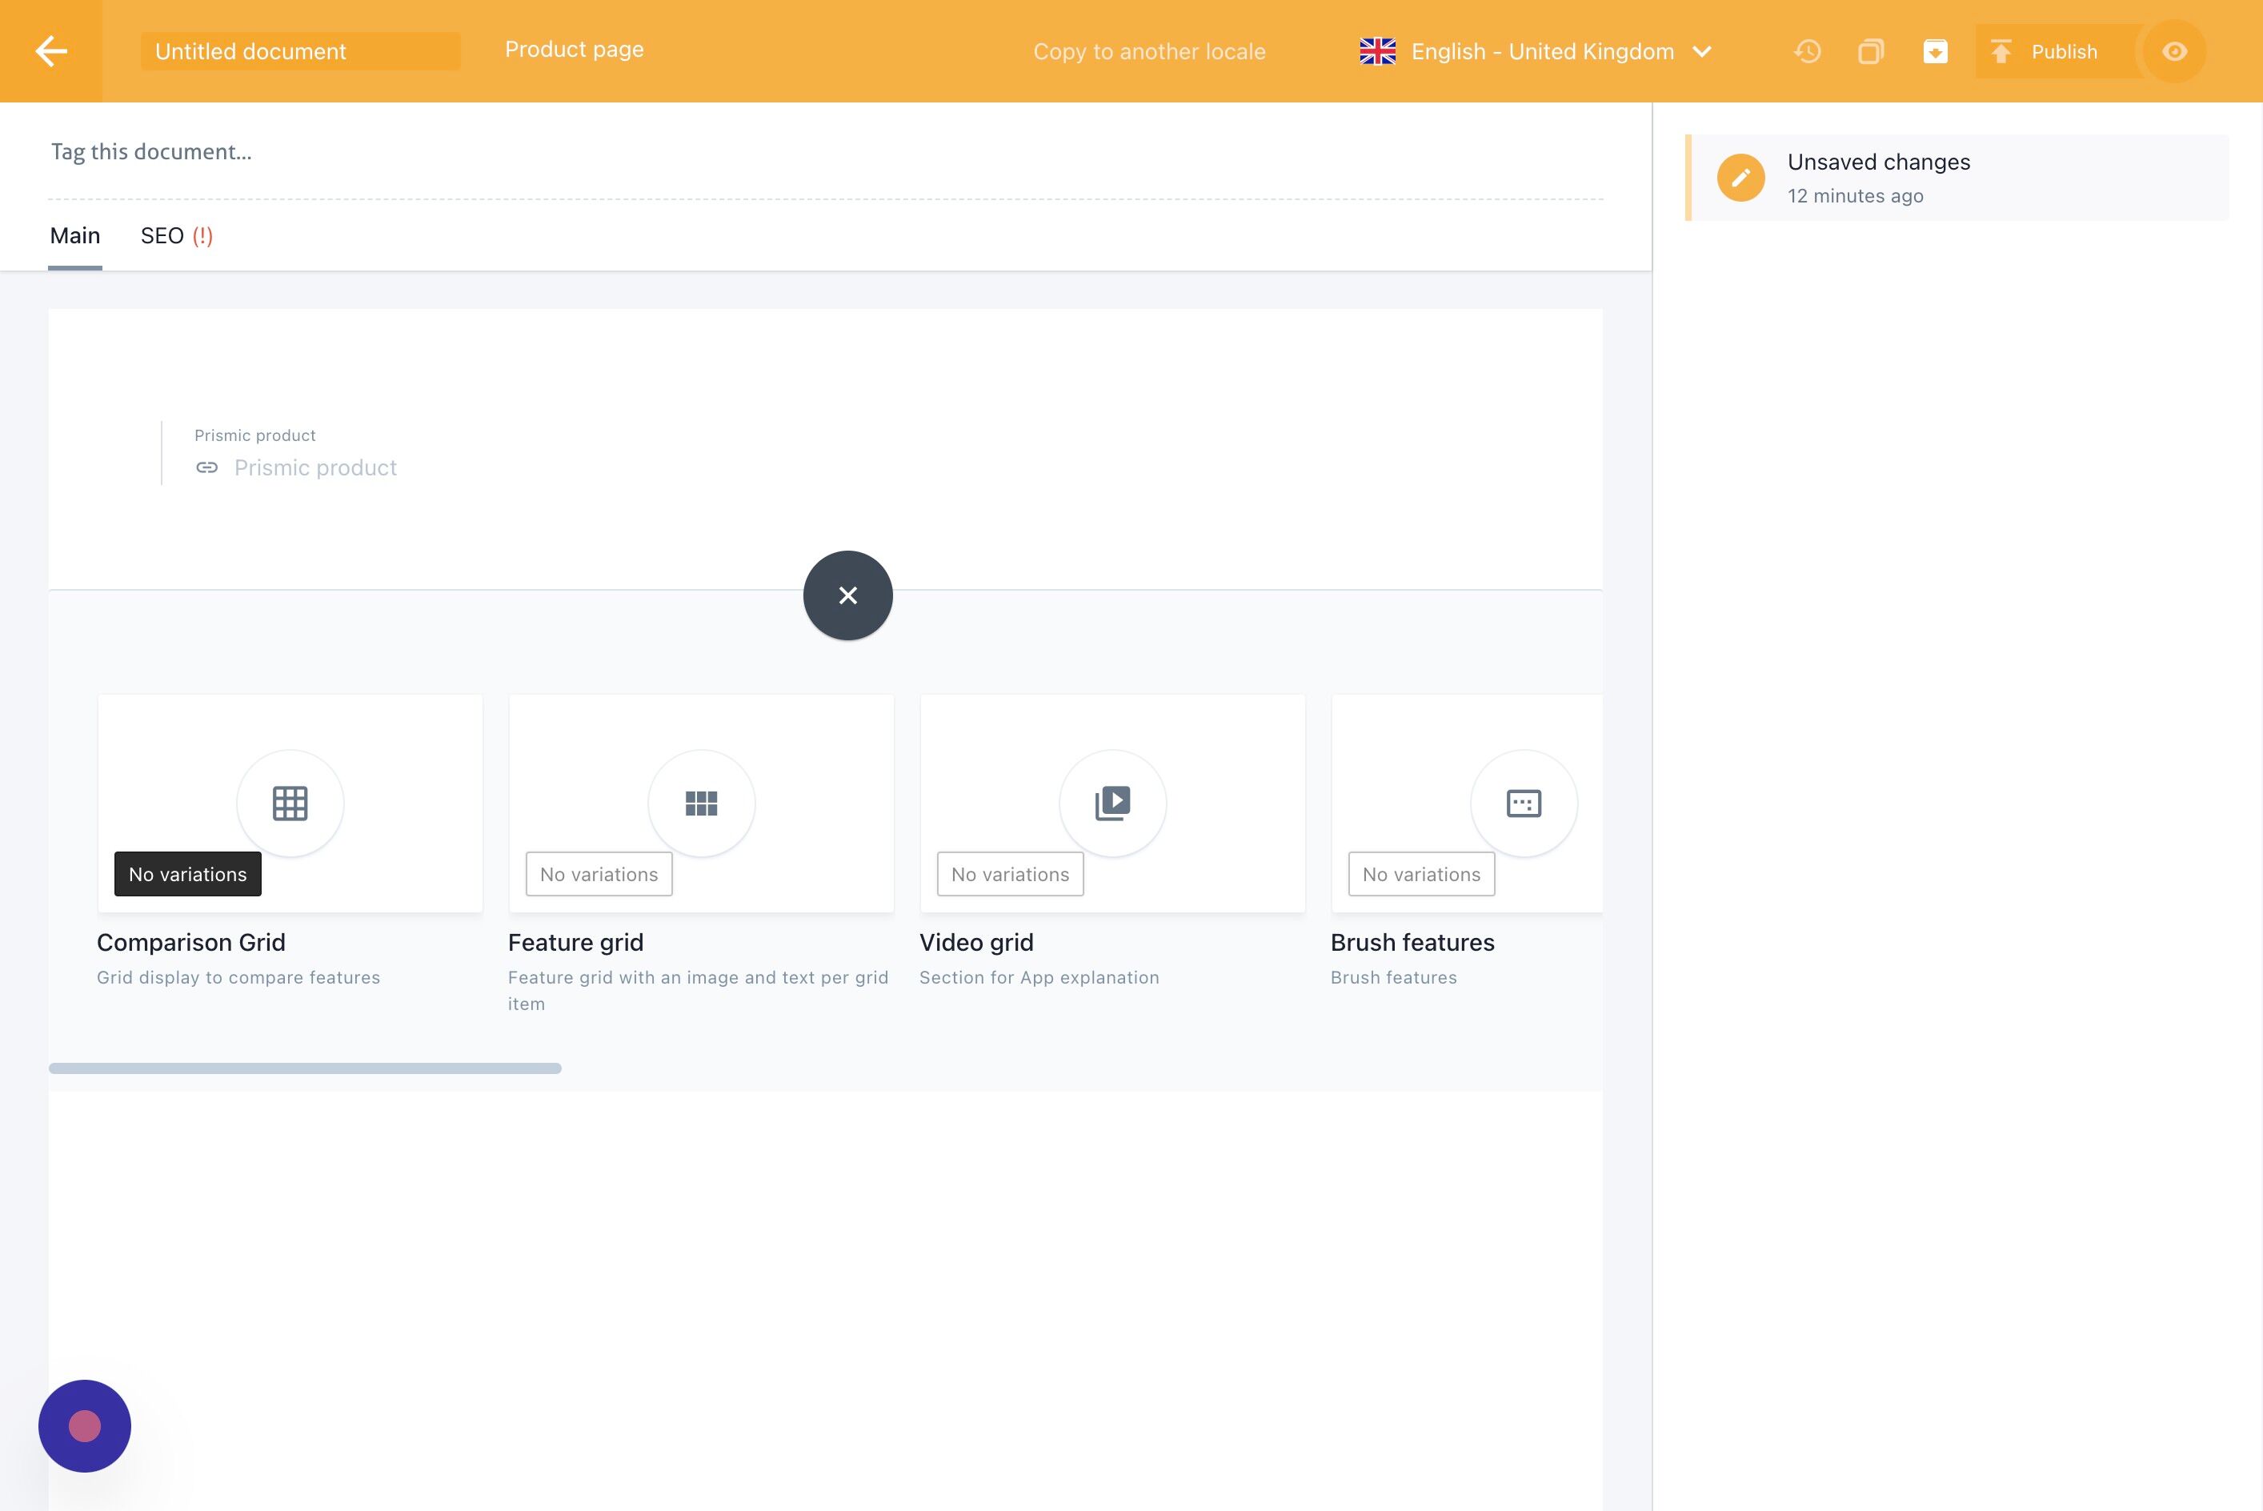Click the Untitled document title field

click(299, 51)
